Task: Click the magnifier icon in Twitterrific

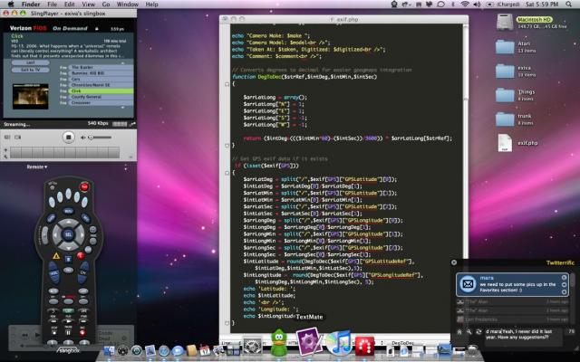Action: (x=469, y=332)
